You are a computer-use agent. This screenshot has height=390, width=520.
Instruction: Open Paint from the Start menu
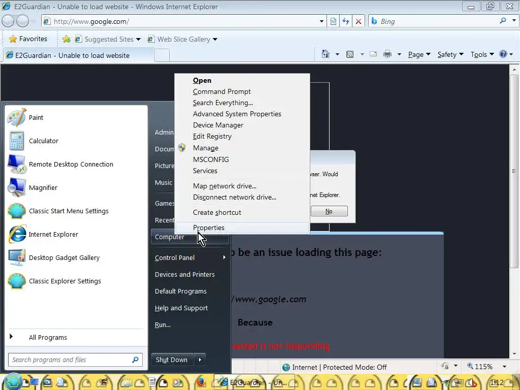click(76, 117)
